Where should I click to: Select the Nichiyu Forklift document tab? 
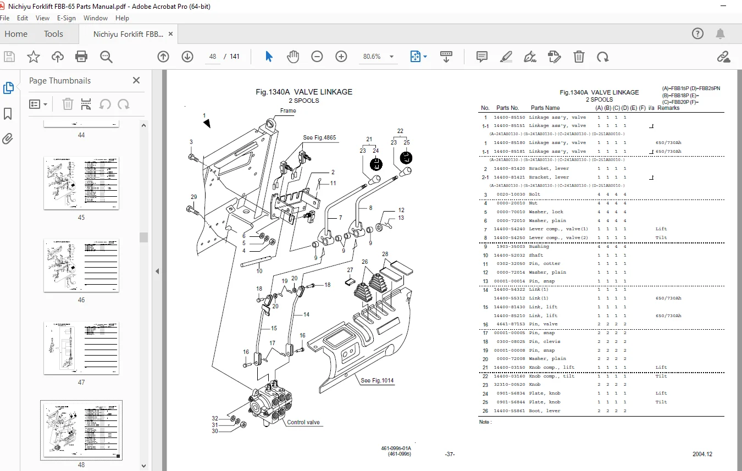pos(128,34)
